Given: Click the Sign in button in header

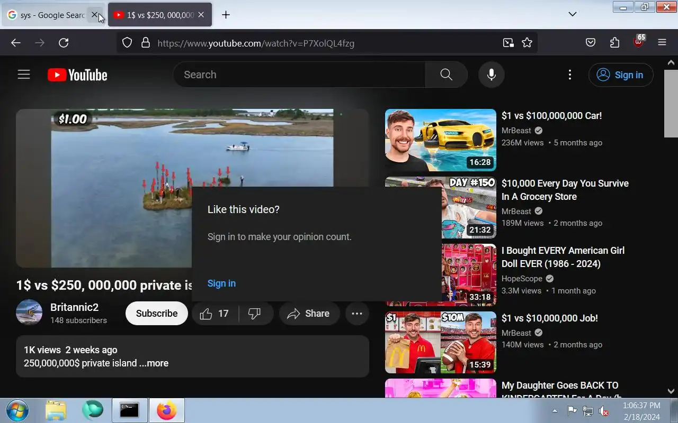Looking at the screenshot, I should coord(621,75).
